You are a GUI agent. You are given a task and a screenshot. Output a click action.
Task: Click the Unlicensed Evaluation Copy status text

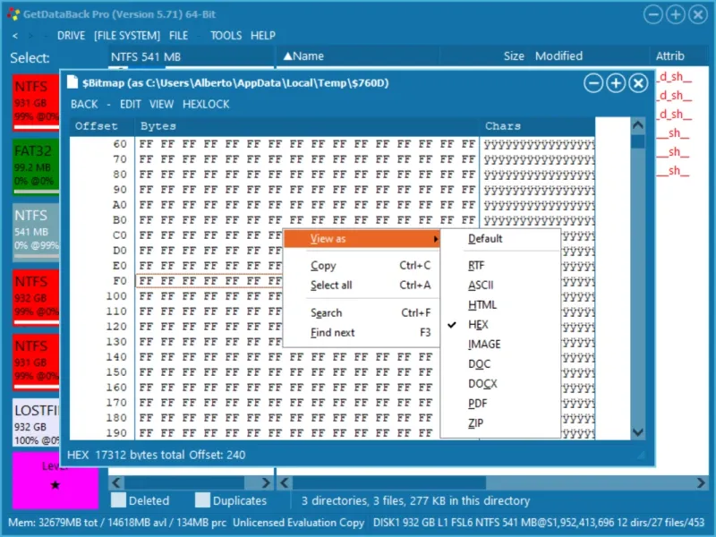(298, 523)
